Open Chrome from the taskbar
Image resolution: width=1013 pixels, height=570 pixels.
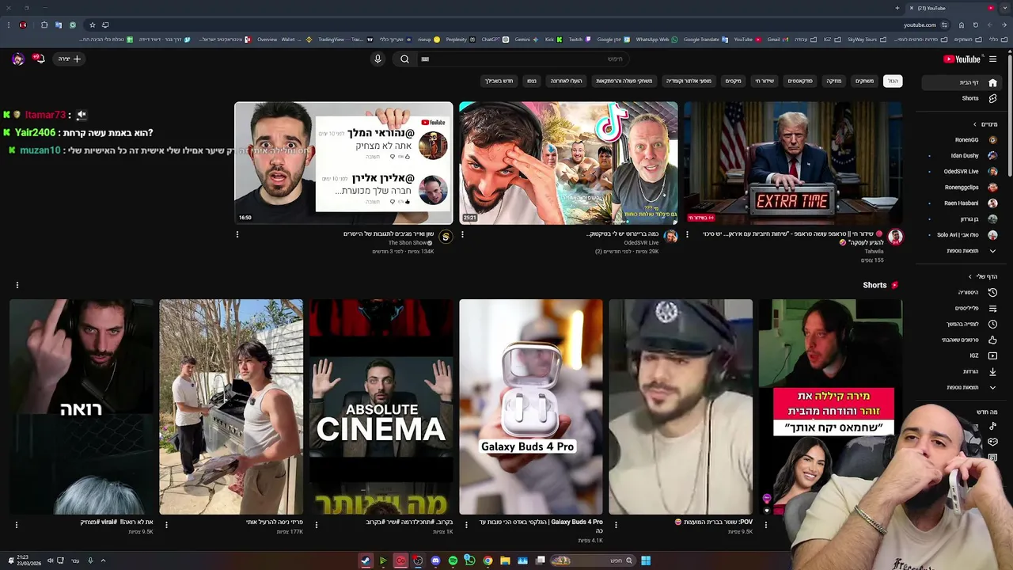click(x=488, y=560)
